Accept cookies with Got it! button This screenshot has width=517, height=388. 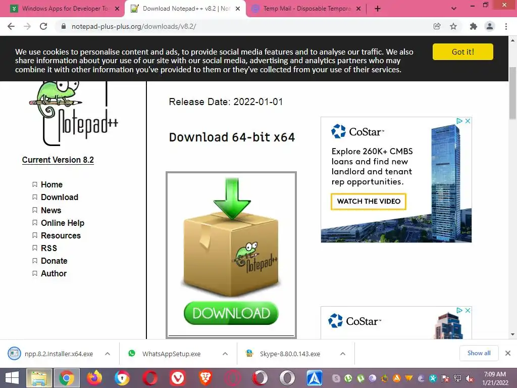[x=462, y=52]
